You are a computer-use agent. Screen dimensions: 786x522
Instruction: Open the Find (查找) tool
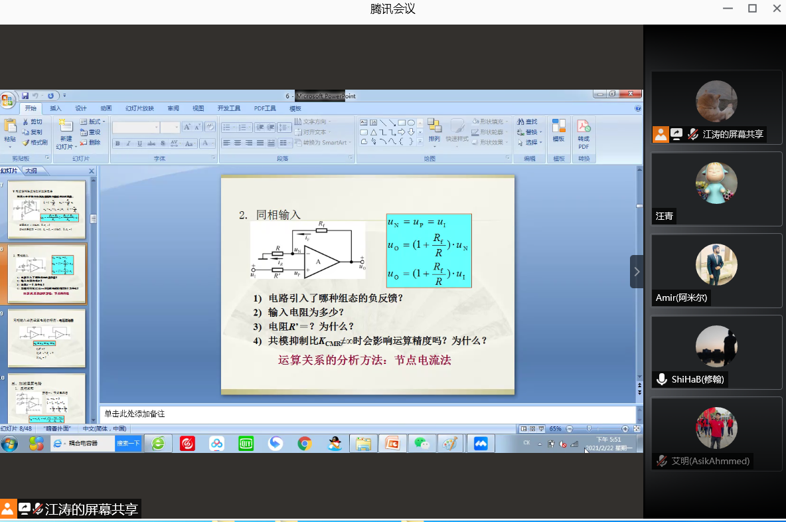coord(528,122)
